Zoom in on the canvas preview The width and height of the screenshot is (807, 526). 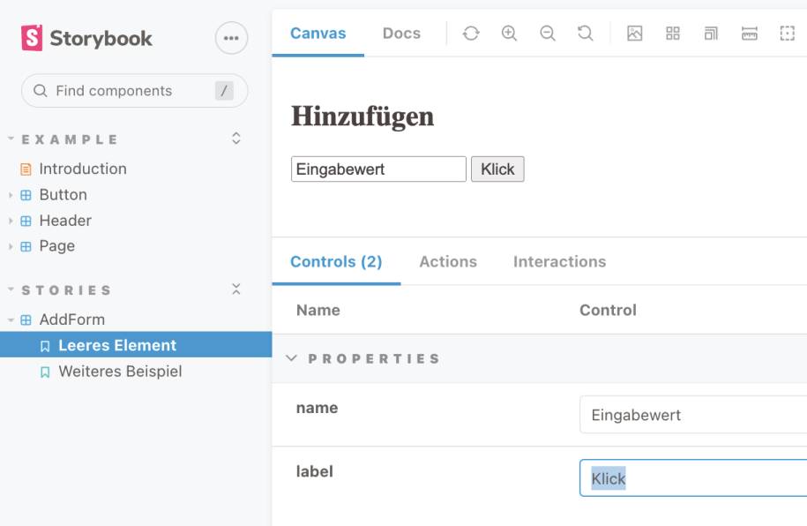509,34
